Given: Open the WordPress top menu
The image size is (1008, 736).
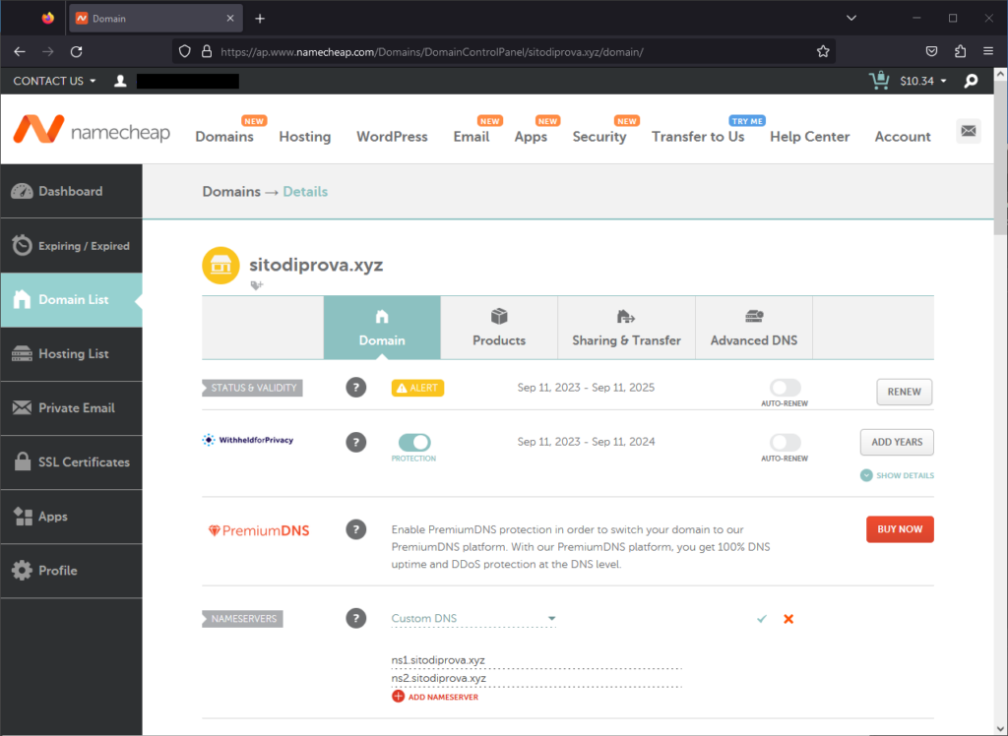Looking at the screenshot, I should [x=392, y=136].
